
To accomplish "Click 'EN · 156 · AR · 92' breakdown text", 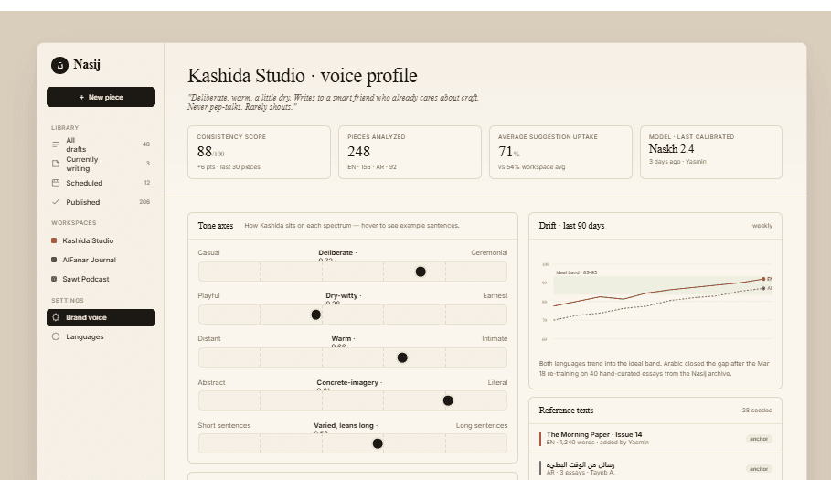I will 372,167.
